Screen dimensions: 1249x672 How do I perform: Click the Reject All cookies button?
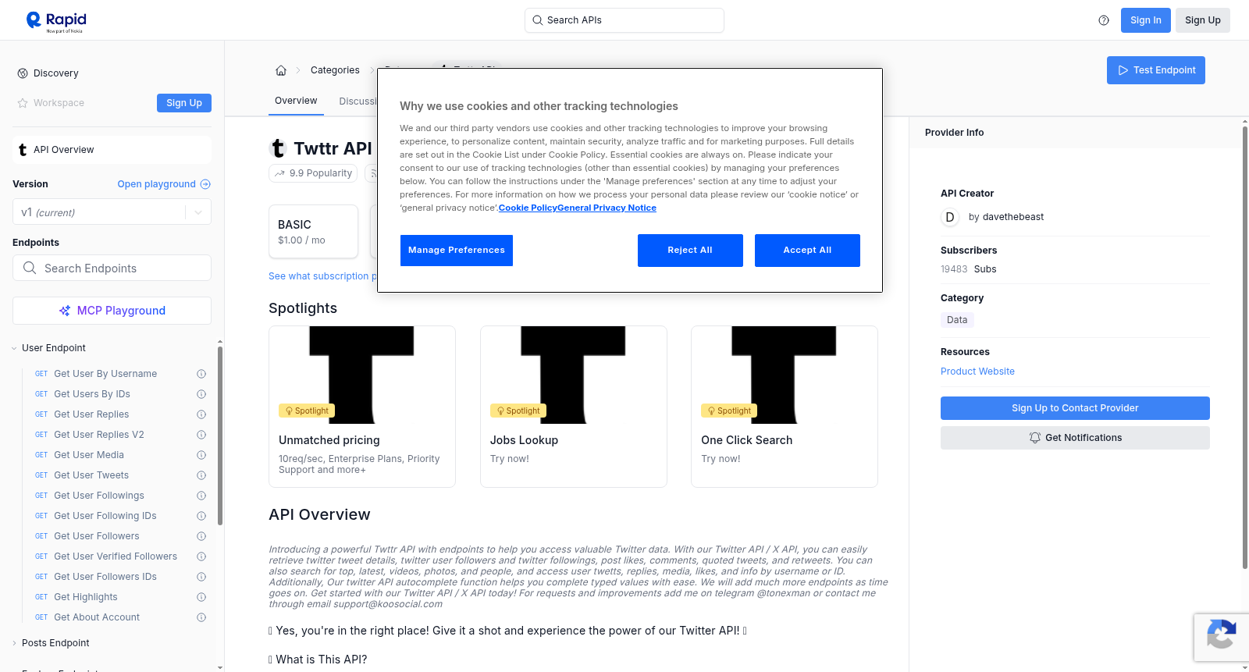[690, 251]
